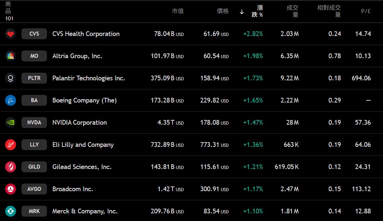Sort by 成交量 column header
The image size is (383, 221).
[293, 11]
